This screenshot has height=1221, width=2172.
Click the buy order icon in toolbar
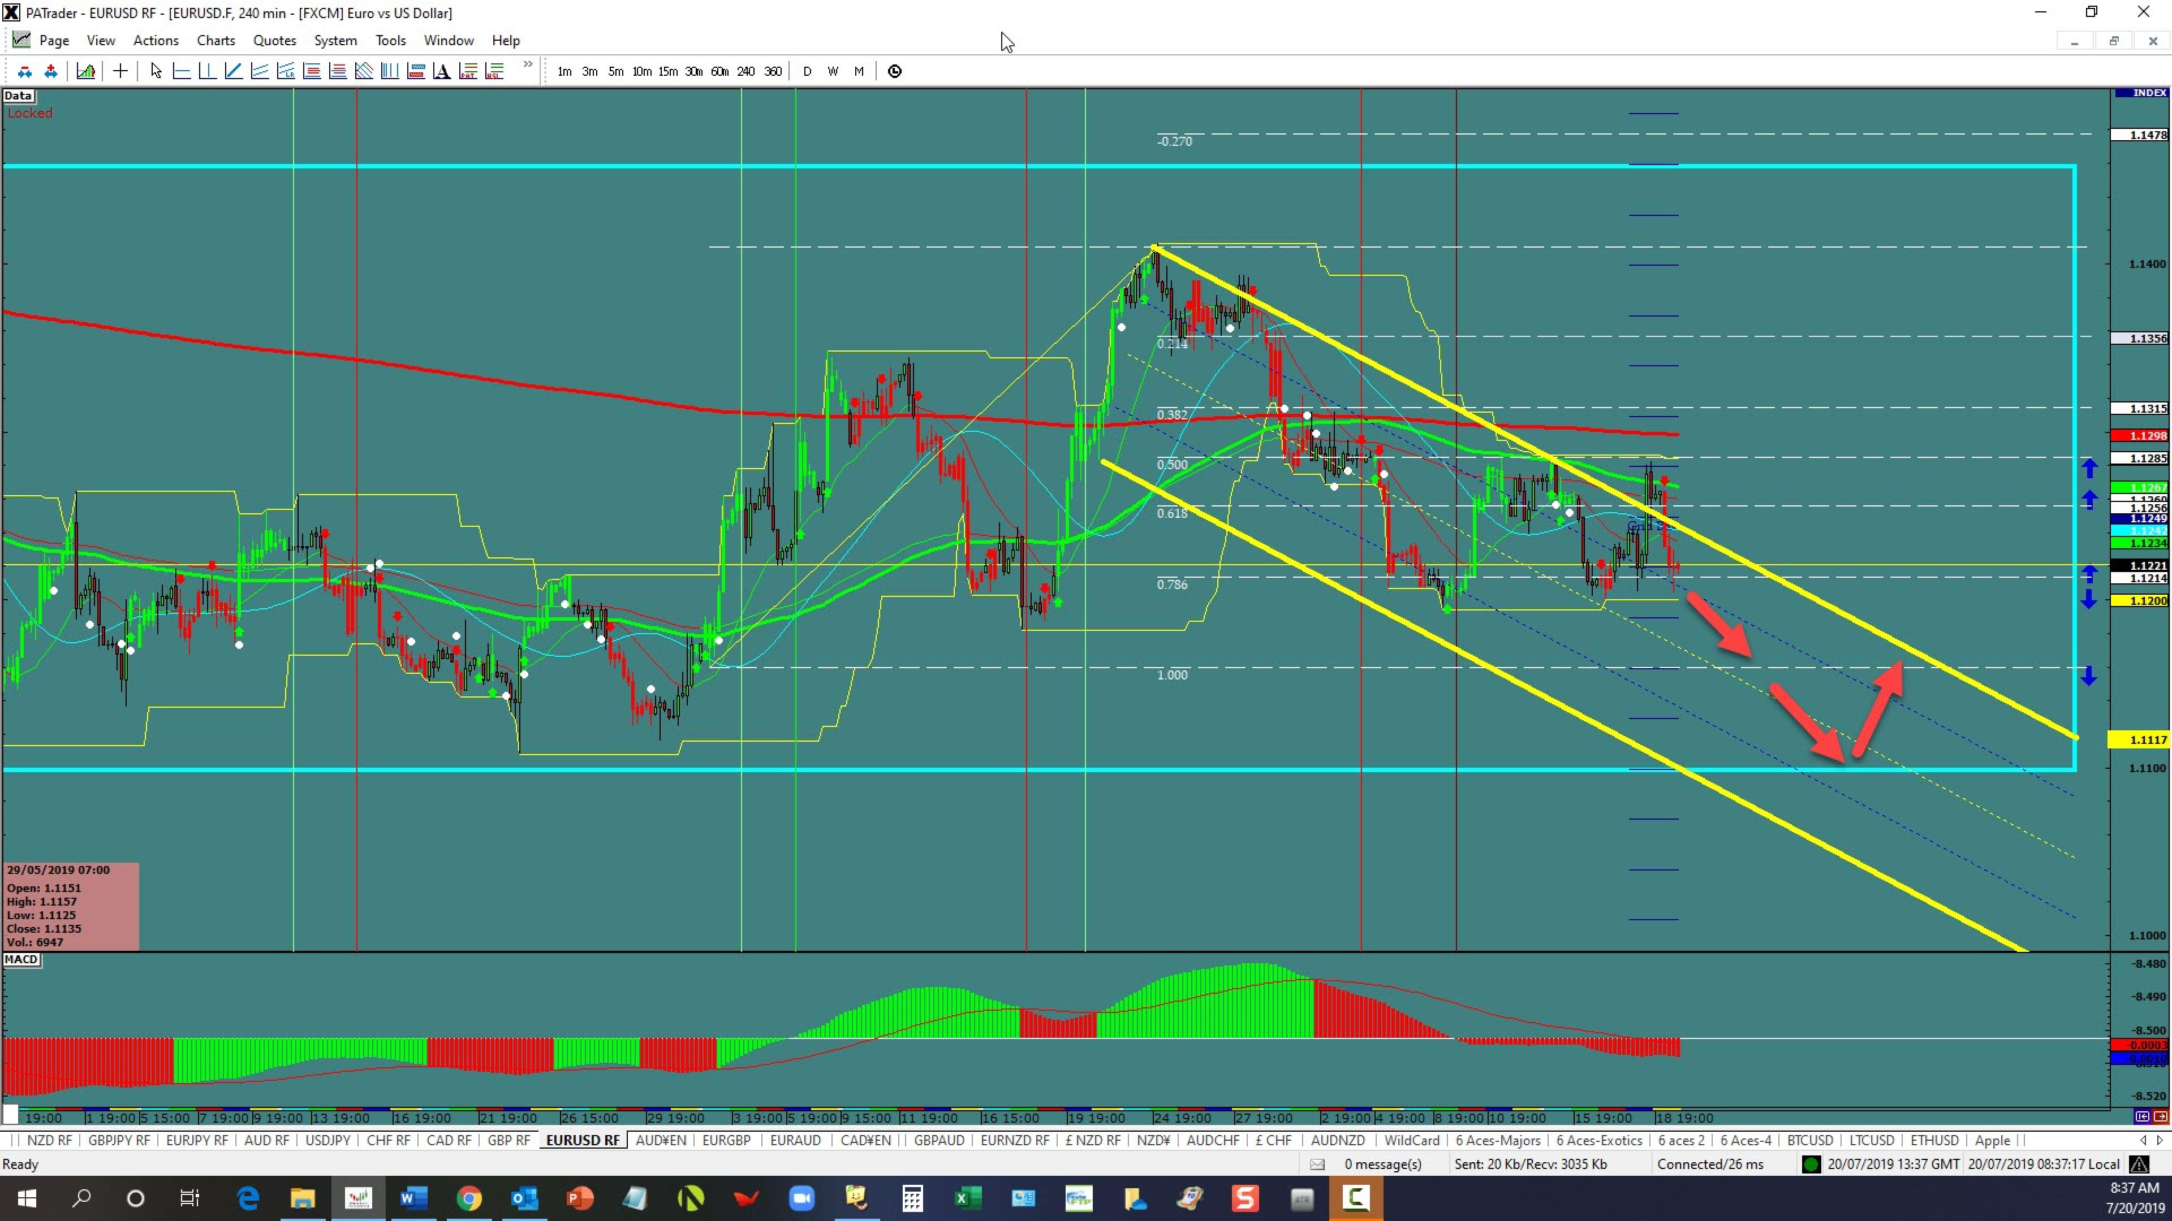point(25,72)
